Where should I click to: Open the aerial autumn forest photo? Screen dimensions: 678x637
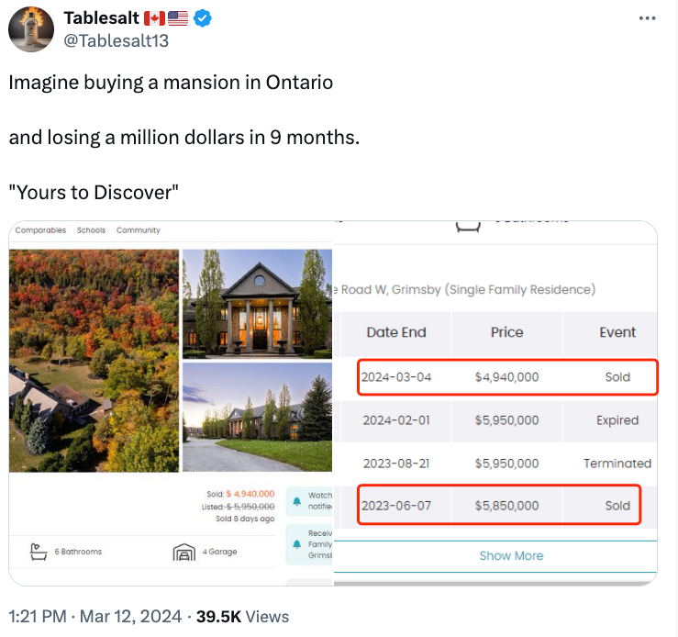pyautogui.click(x=94, y=361)
